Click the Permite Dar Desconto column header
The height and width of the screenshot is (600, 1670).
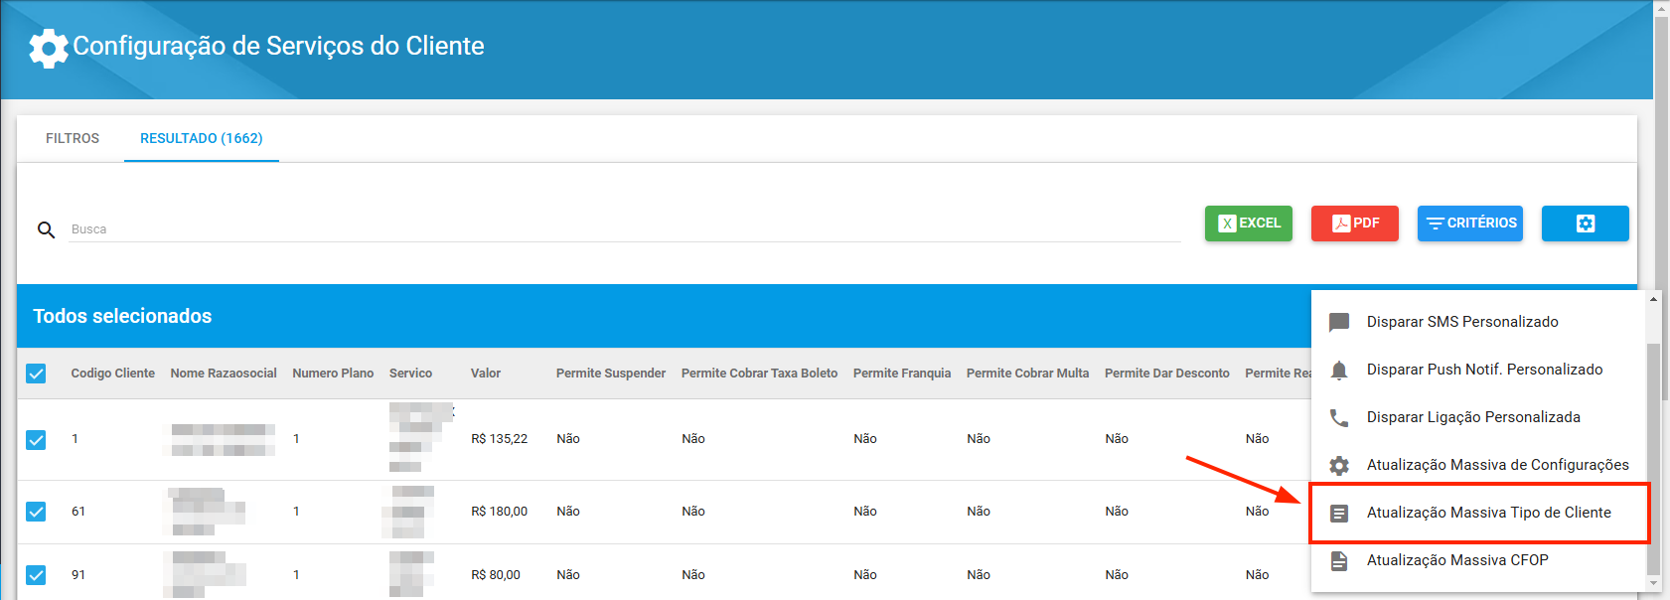click(x=1167, y=374)
